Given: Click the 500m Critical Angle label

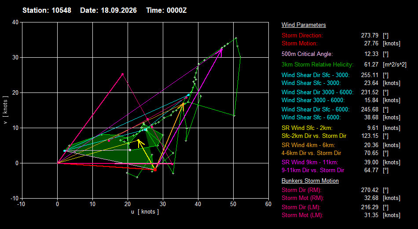Looking at the screenshot, I should [307, 54].
